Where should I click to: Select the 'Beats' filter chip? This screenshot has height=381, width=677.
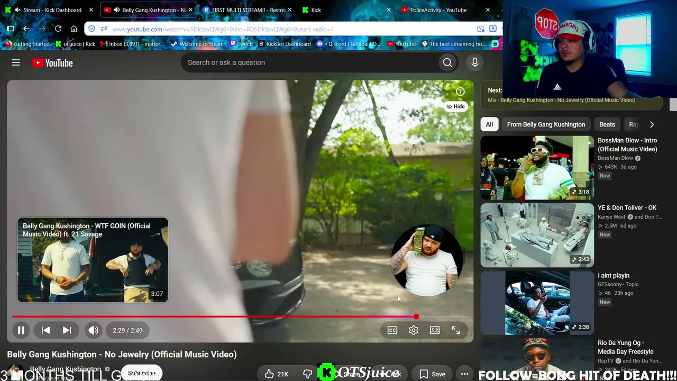tap(607, 124)
